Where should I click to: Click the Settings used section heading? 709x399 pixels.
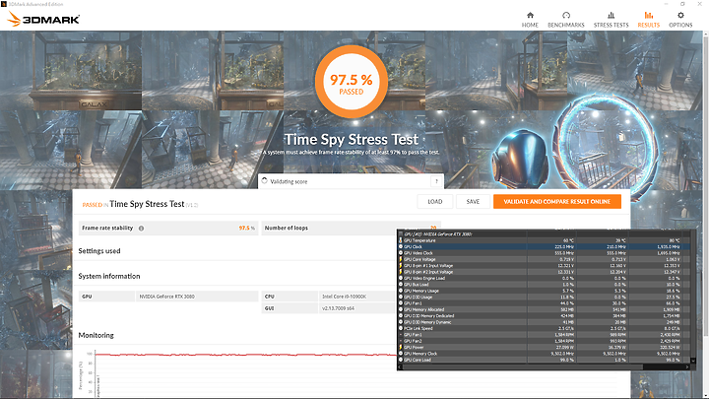(99, 251)
